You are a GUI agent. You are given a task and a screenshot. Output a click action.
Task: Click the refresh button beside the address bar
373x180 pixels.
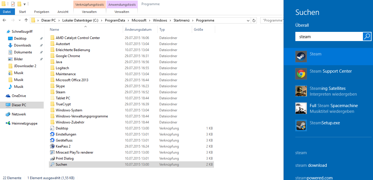tap(254, 20)
